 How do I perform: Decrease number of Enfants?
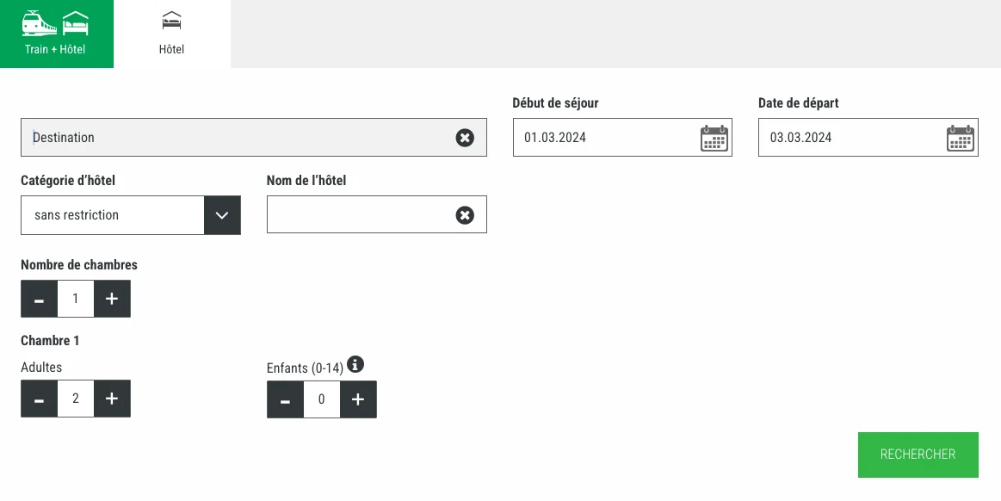pos(285,399)
